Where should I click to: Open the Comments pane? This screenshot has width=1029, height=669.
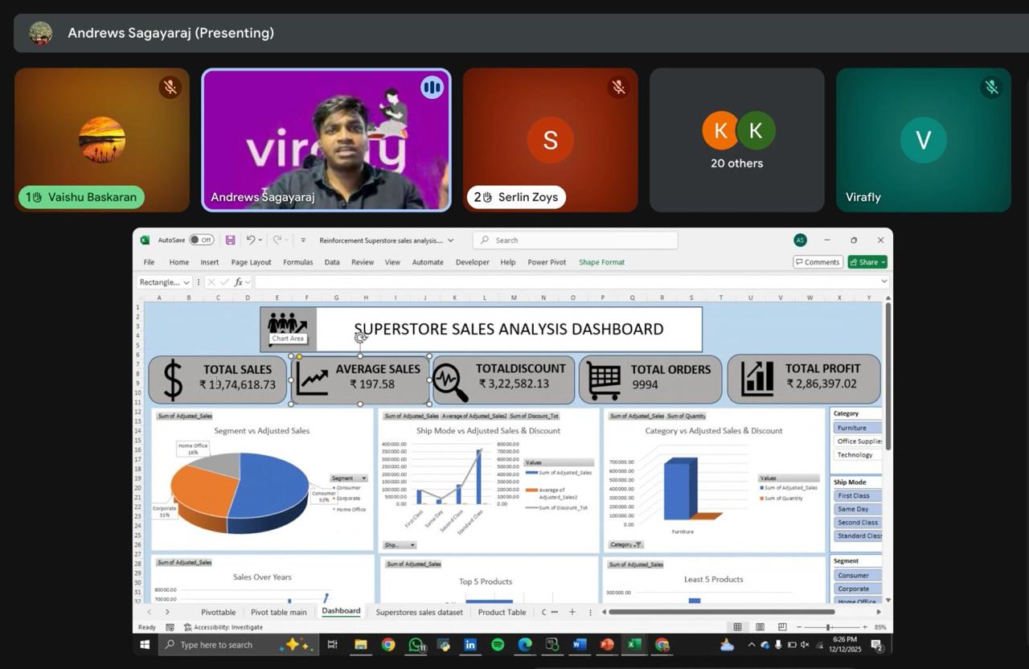coord(817,261)
